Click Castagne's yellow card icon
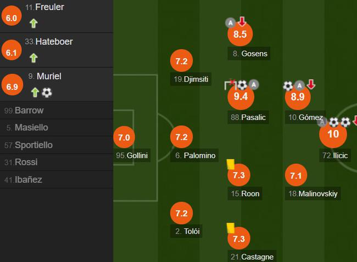This screenshot has height=262, width=357. pos(231,227)
